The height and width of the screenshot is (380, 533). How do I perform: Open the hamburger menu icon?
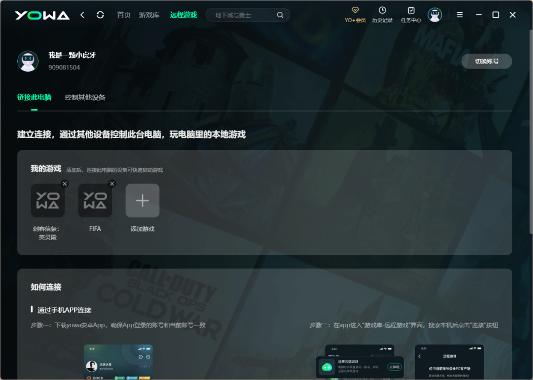click(459, 15)
